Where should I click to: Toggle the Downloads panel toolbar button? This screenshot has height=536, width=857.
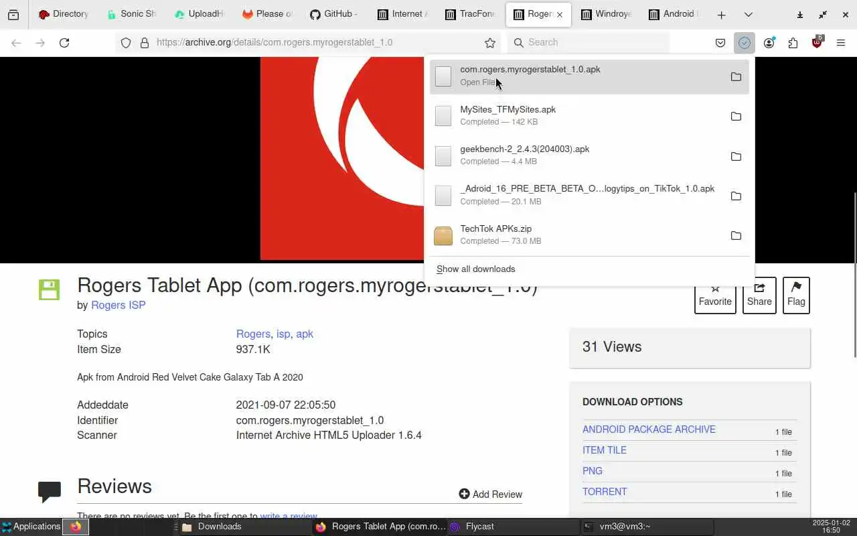tap(745, 42)
